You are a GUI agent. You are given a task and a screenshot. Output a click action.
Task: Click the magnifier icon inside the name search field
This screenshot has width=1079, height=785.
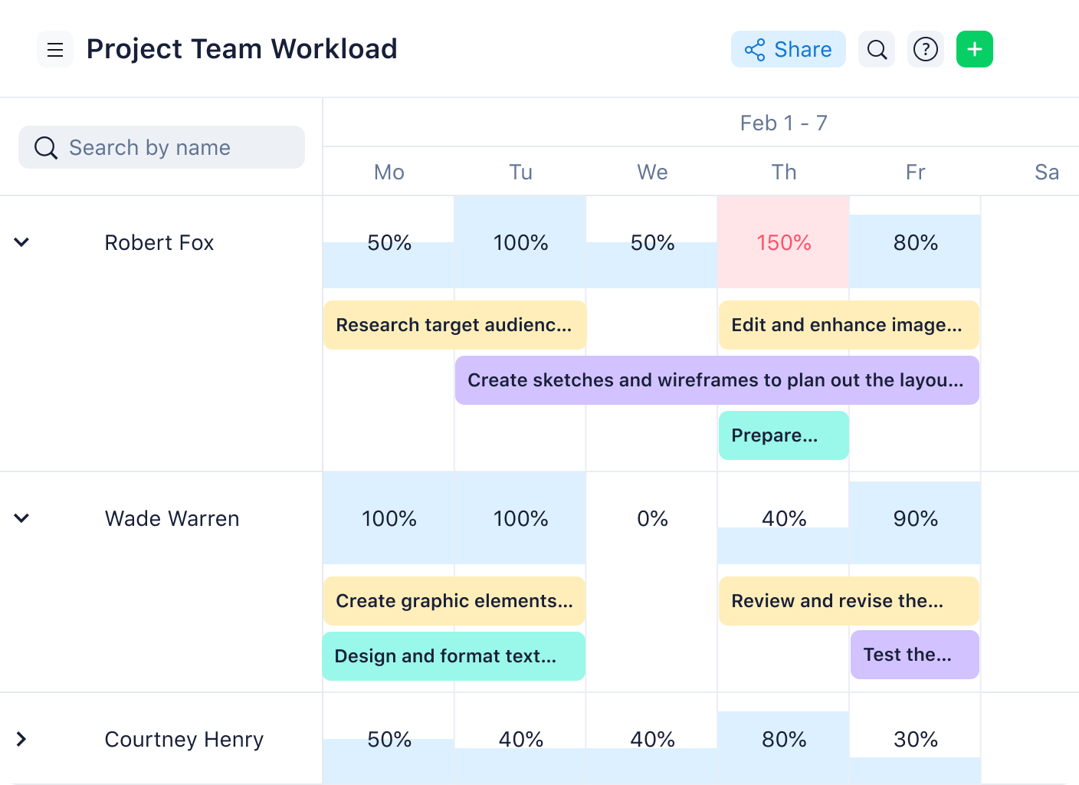tap(46, 147)
